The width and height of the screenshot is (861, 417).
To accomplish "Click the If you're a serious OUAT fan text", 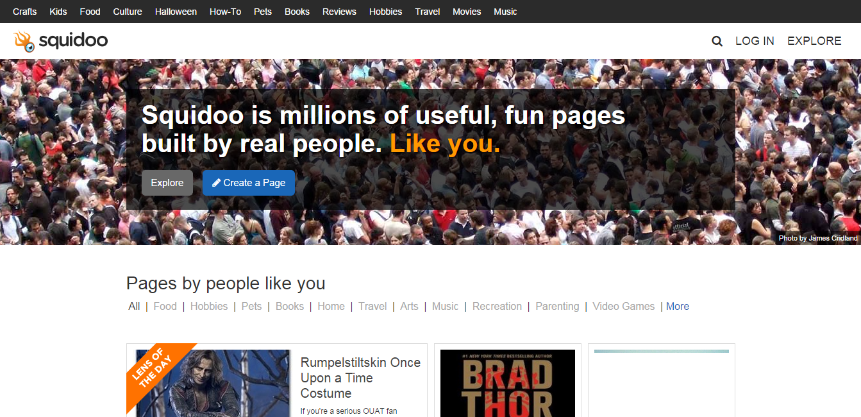I will click(349, 411).
